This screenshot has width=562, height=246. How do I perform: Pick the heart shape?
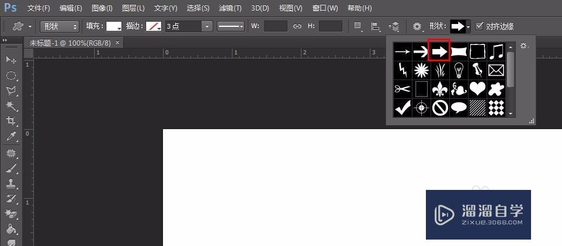pyautogui.click(x=477, y=89)
